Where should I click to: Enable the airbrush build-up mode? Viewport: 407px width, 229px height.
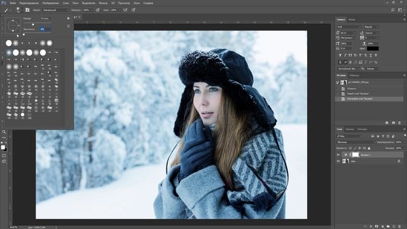[x=125, y=10]
